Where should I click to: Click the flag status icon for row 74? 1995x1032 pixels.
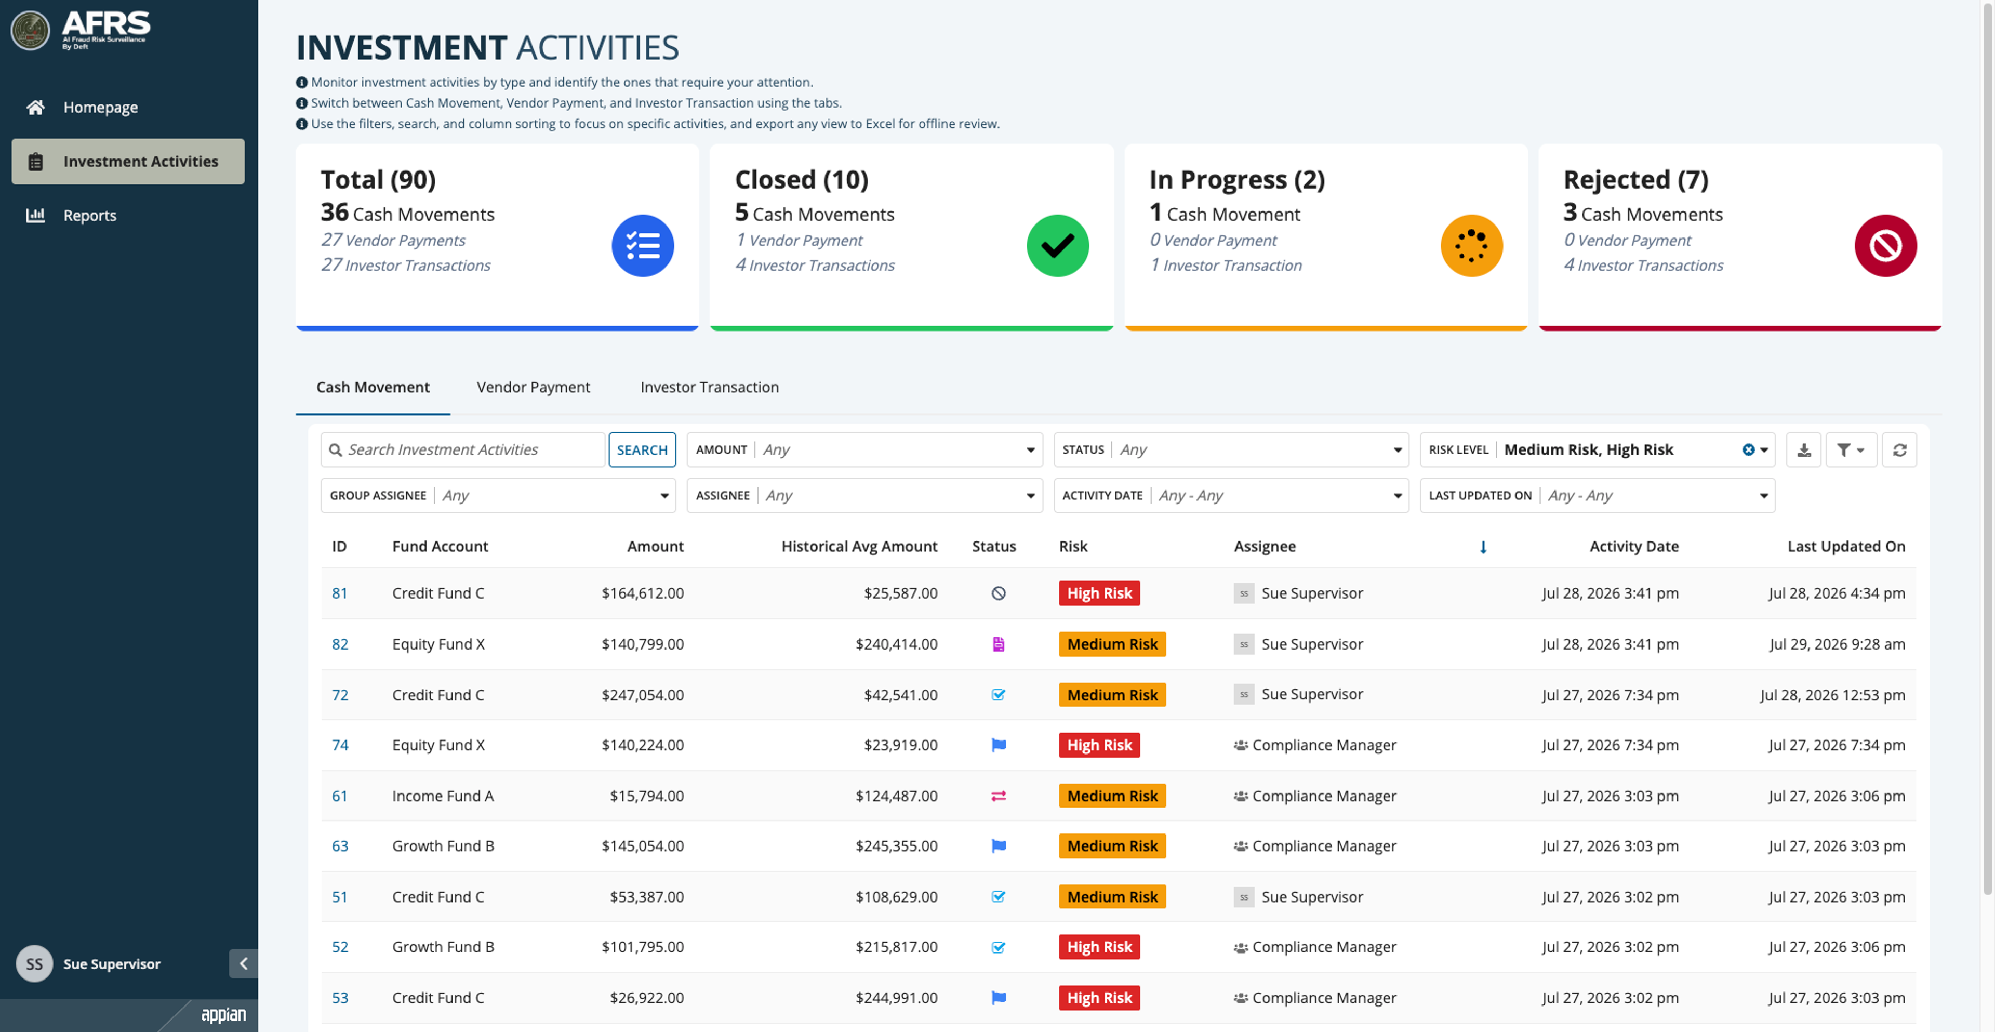pyautogui.click(x=998, y=745)
